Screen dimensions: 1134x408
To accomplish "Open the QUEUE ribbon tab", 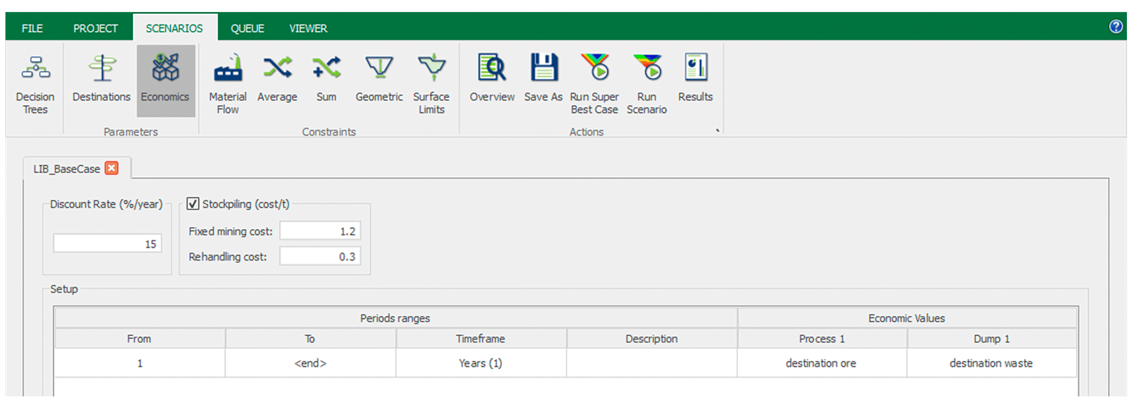I will click(x=247, y=29).
